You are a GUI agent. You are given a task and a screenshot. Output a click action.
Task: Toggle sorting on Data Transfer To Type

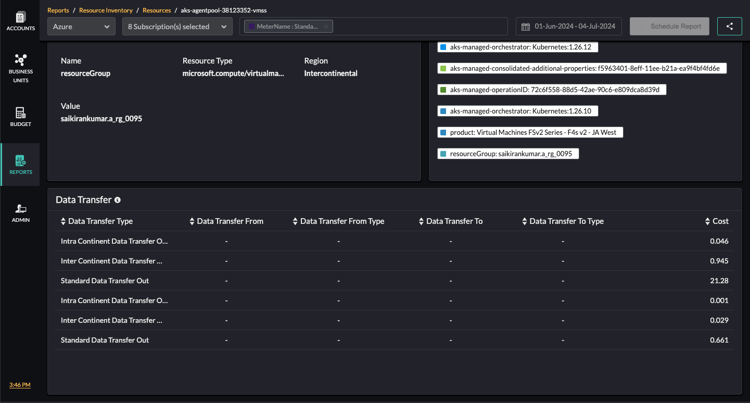[x=524, y=221]
